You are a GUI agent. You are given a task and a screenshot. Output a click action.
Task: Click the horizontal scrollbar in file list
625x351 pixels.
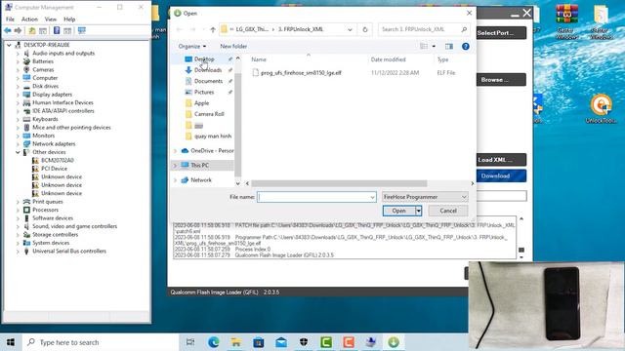coord(339,183)
